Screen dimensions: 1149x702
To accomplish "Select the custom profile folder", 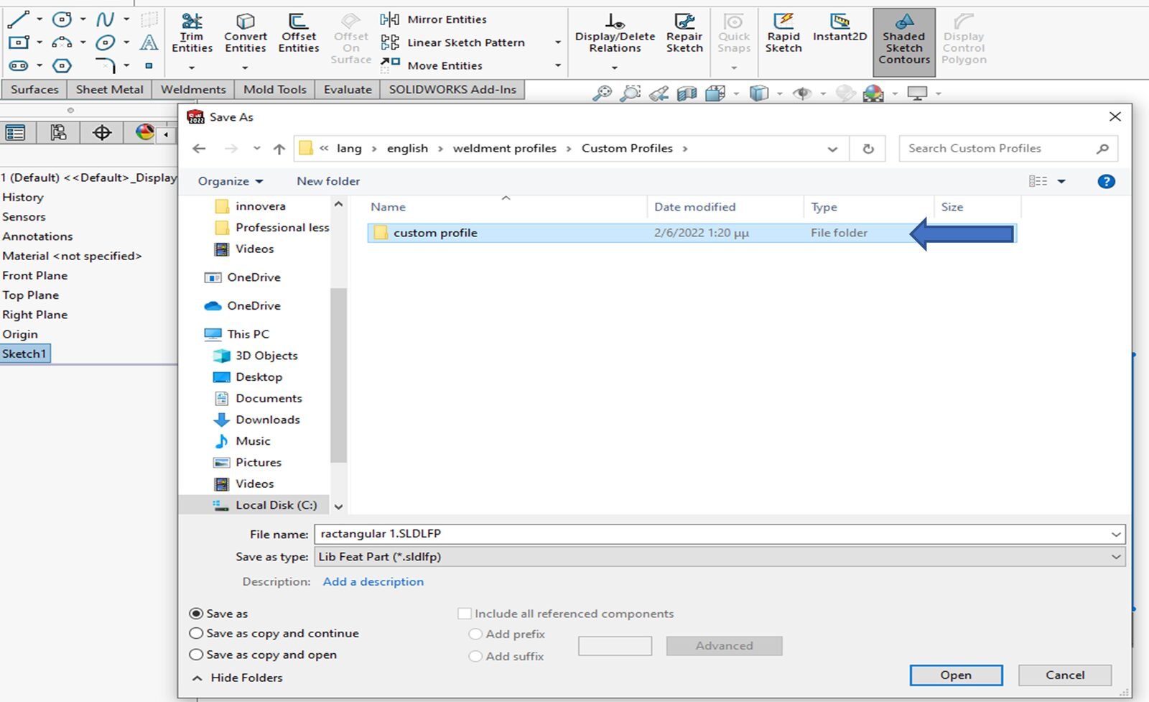I will tap(435, 233).
